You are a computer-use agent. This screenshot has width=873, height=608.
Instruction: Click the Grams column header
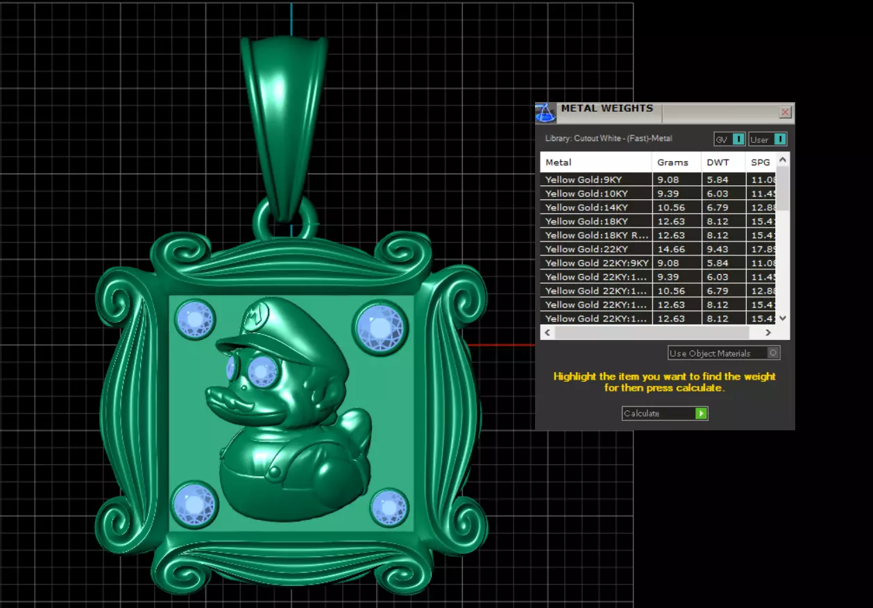677,162
